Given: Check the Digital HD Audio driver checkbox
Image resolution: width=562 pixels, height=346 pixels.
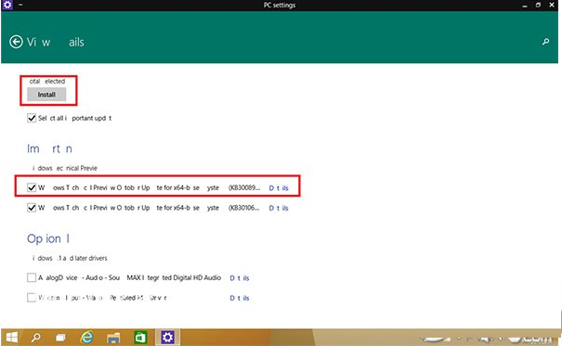Looking at the screenshot, I should [x=32, y=277].
